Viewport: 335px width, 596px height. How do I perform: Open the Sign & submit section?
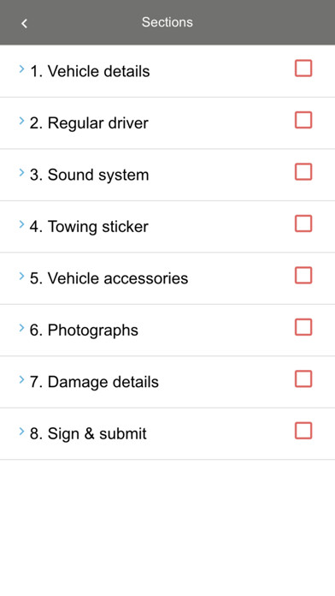point(167,433)
